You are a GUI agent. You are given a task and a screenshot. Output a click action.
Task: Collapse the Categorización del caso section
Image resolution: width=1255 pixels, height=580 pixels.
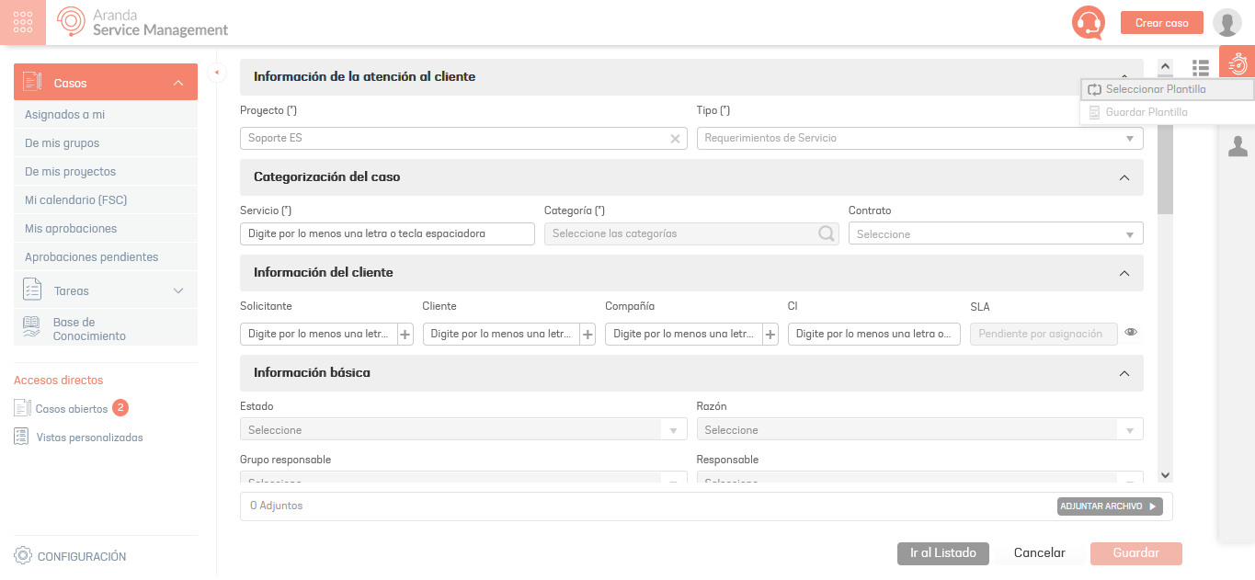pyautogui.click(x=1124, y=177)
